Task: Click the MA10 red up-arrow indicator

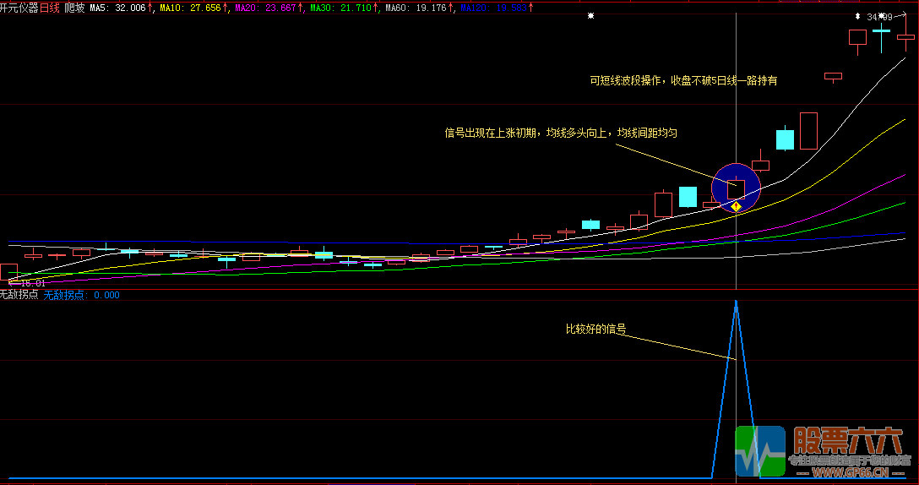Action: tap(226, 8)
